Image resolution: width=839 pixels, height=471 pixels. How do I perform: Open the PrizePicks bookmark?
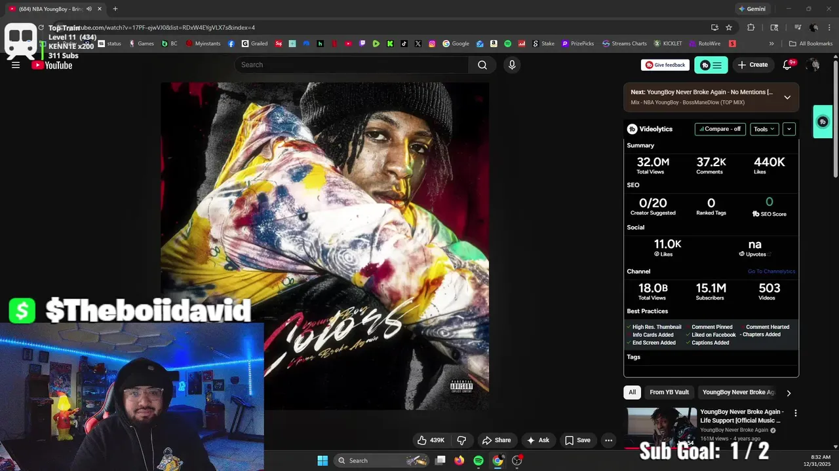578,44
